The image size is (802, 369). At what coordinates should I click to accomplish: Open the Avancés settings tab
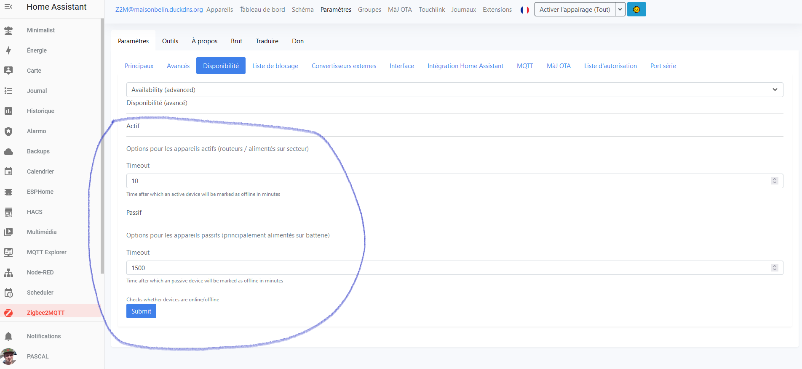pyautogui.click(x=178, y=66)
